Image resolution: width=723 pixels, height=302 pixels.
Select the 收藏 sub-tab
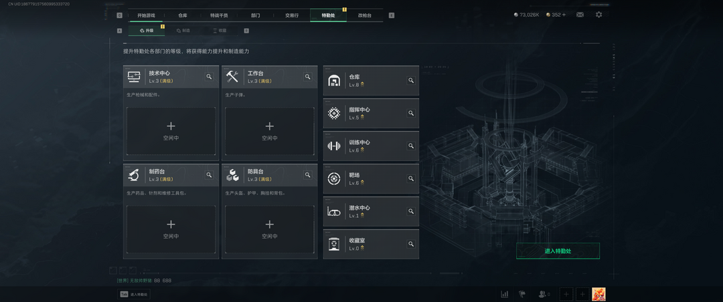[220, 30]
